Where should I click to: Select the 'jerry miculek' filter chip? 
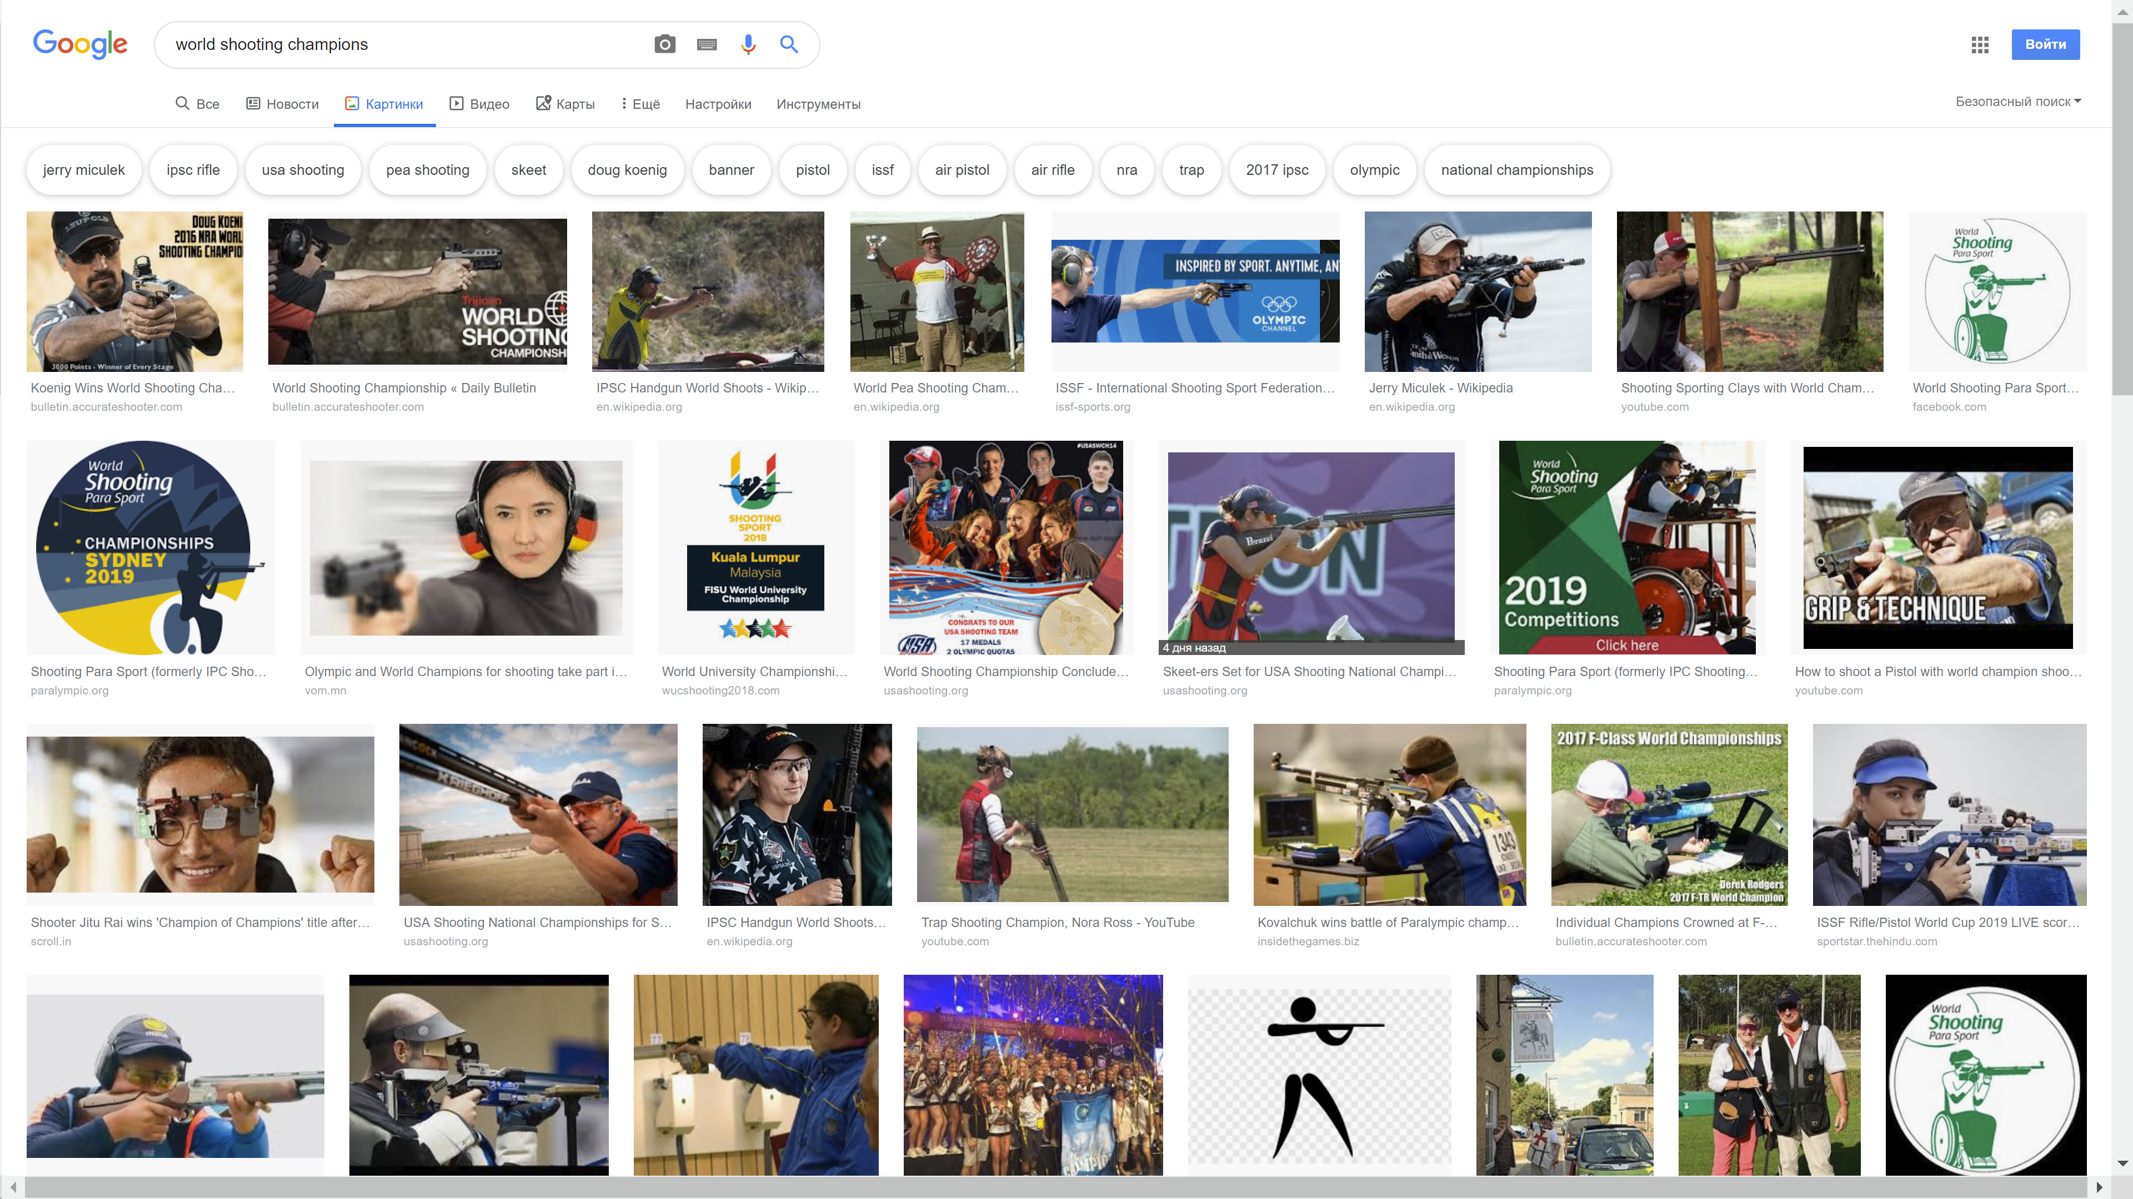tap(84, 170)
